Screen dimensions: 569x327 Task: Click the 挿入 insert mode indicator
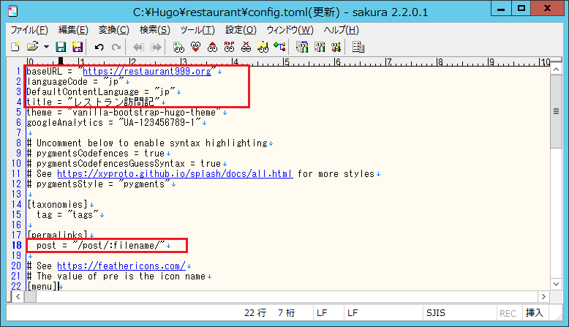[535, 313]
